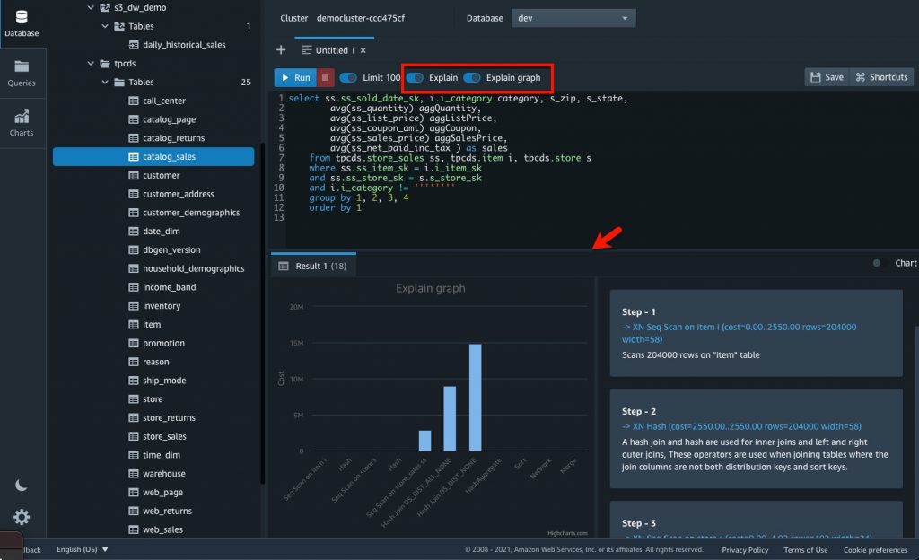Image resolution: width=919 pixels, height=560 pixels.
Task: Click the call_center table icon
Action: [x=134, y=101]
